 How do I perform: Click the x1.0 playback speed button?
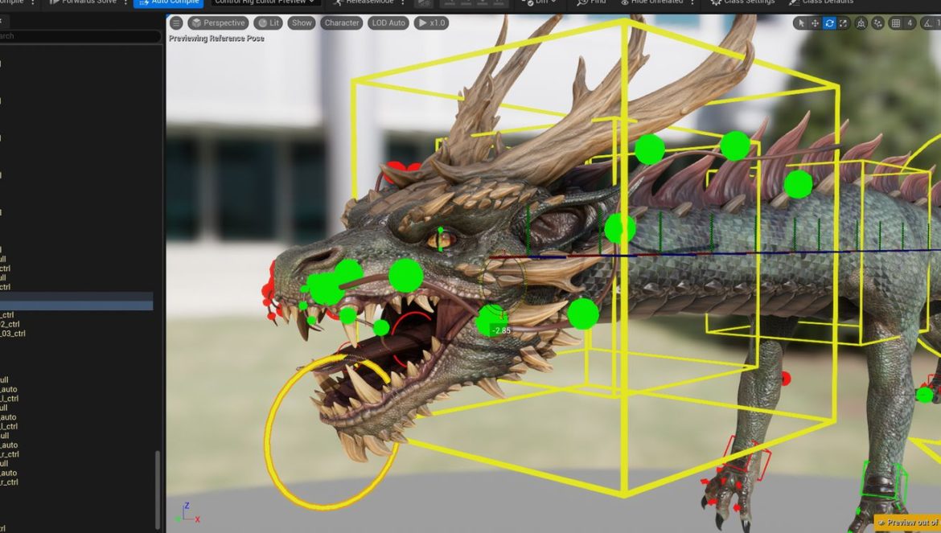point(431,23)
